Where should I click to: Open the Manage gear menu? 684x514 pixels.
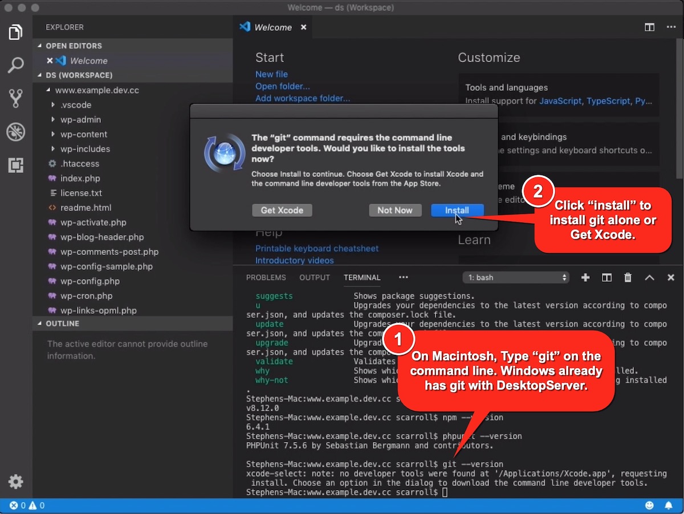click(16, 482)
